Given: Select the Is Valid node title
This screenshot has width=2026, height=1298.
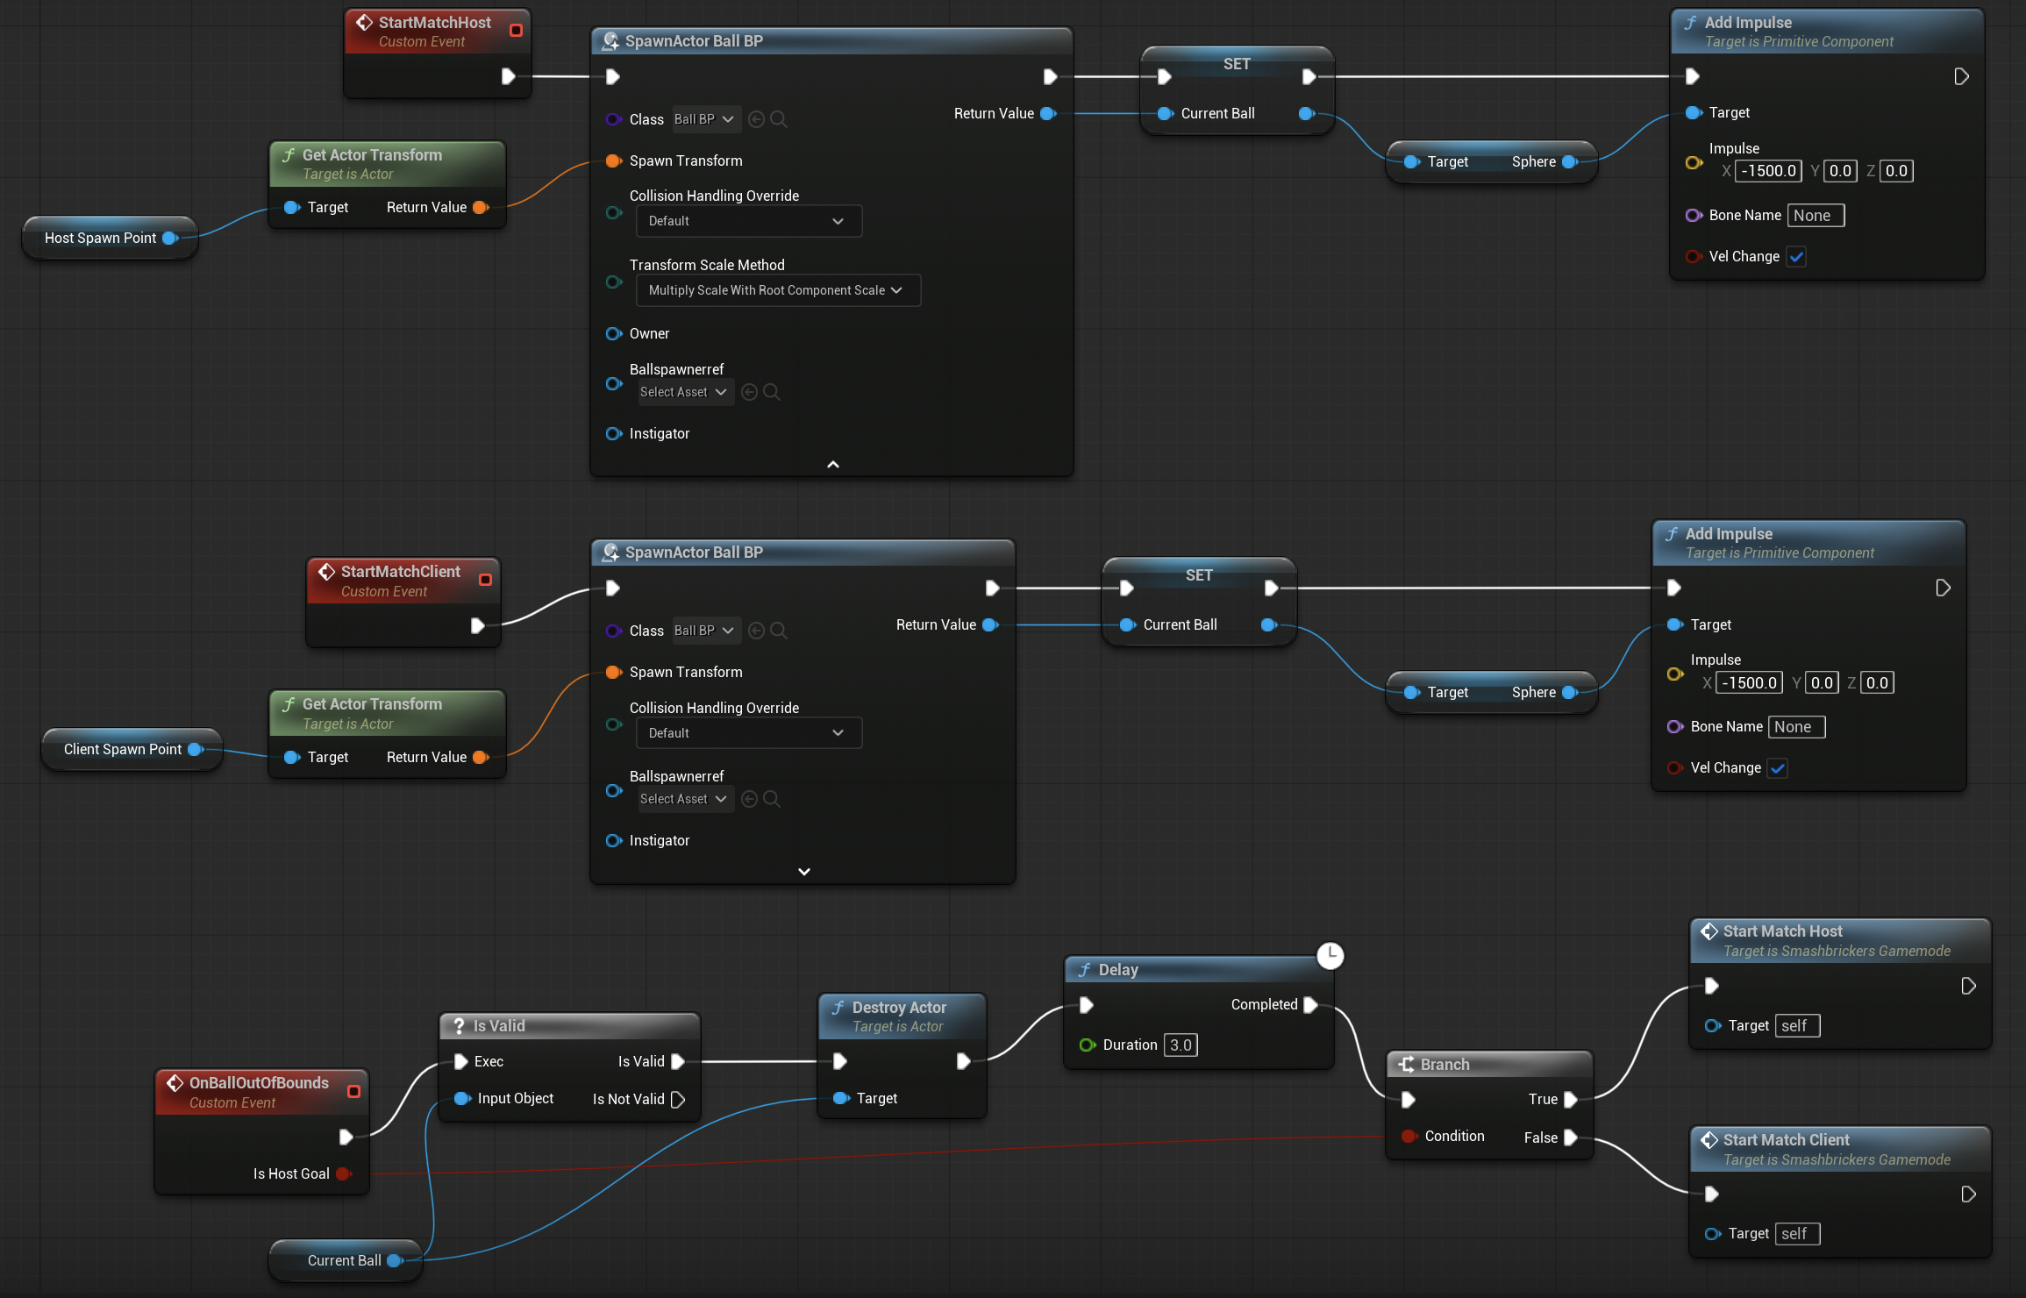Looking at the screenshot, I should click(499, 1026).
